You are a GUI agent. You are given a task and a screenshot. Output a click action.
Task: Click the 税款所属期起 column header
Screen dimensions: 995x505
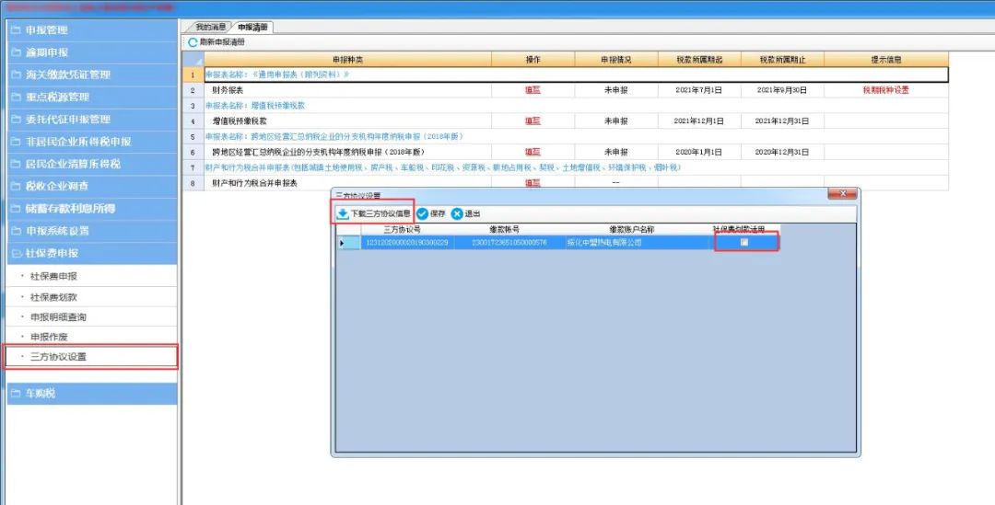pos(699,60)
